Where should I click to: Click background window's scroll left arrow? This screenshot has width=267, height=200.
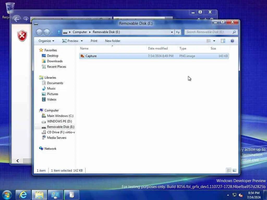17,161
